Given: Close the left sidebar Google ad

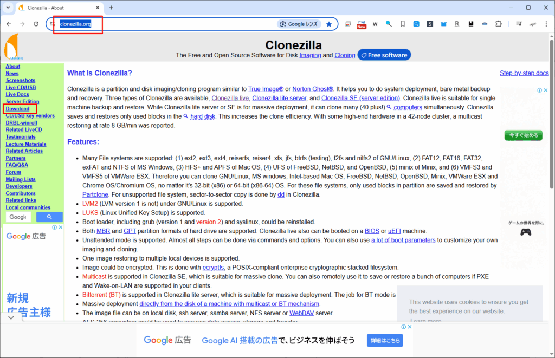Looking at the screenshot, I should 61,227.
